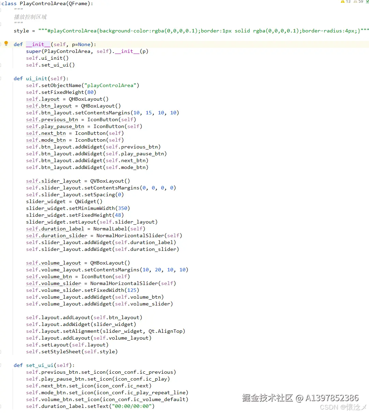Click slider_layout.addWidget(self.duration_label) line
Screen dimensions: 369x413
[x=101, y=242]
